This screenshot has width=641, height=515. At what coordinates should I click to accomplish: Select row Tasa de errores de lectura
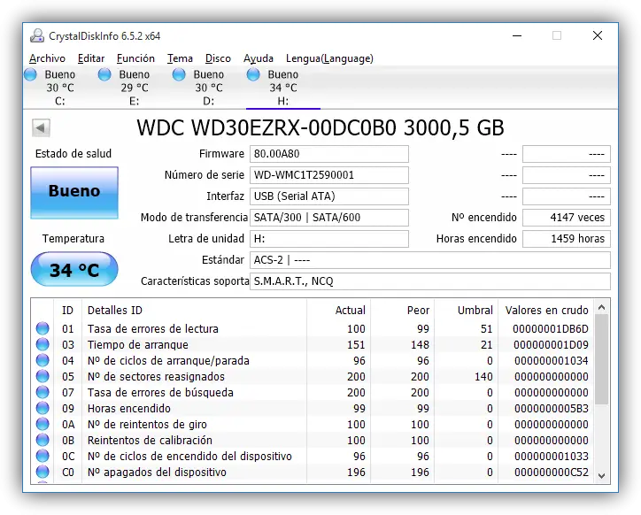pyautogui.click(x=313, y=328)
